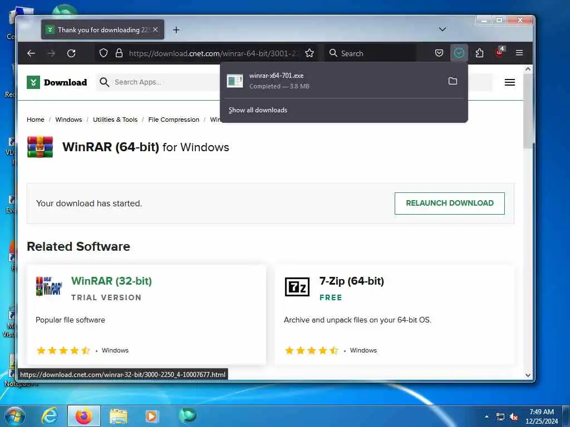Click the WinRAR books icon by the title
This screenshot has height=427, width=570.
(x=40, y=147)
